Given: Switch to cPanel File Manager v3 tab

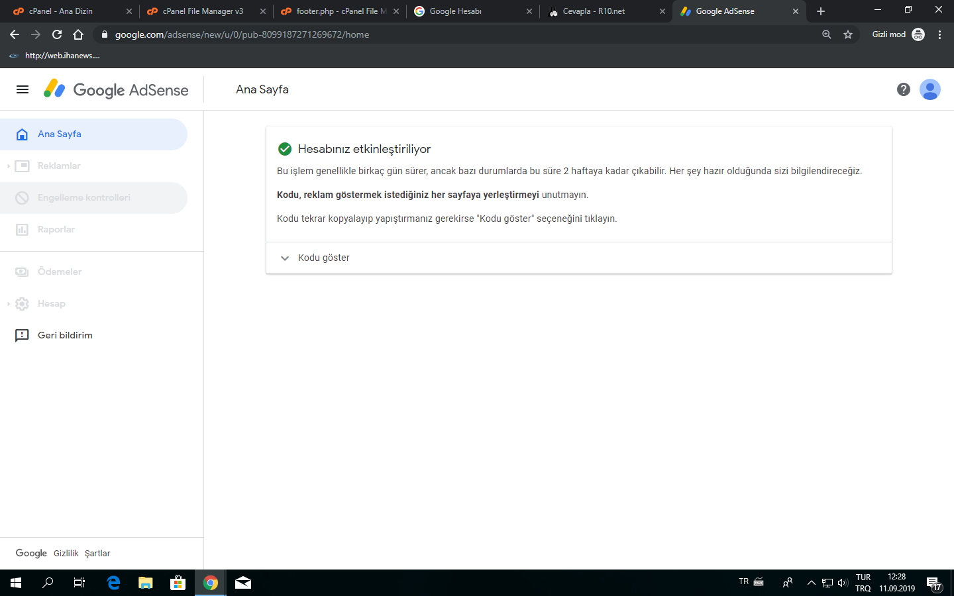Looking at the screenshot, I should coord(205,11).
